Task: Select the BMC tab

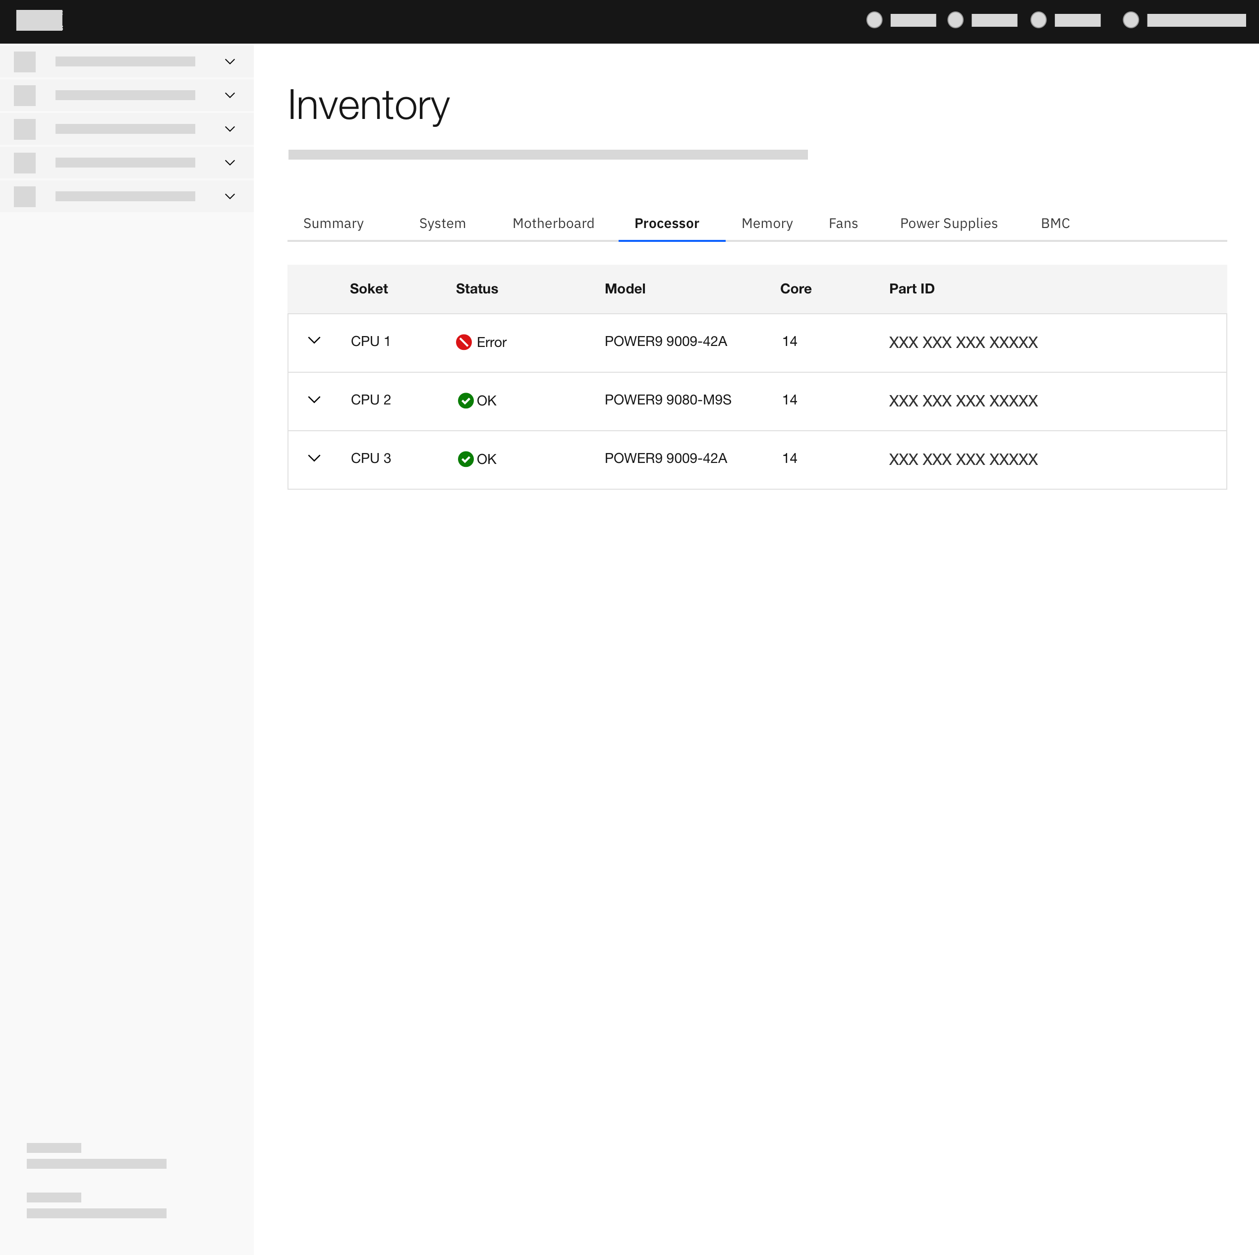Action: point(1054,224)
